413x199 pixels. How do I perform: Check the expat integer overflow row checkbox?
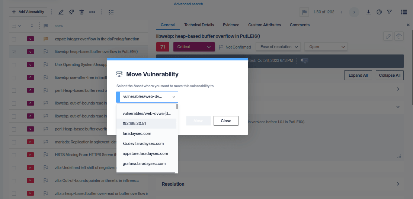click(14, 39)
